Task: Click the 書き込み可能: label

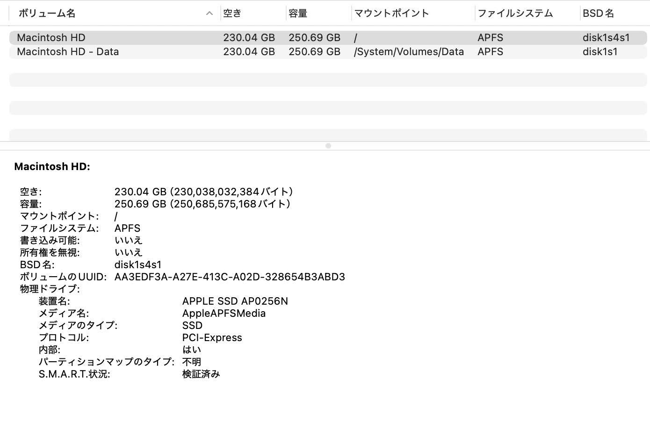Action: click(x=50, y=240)
